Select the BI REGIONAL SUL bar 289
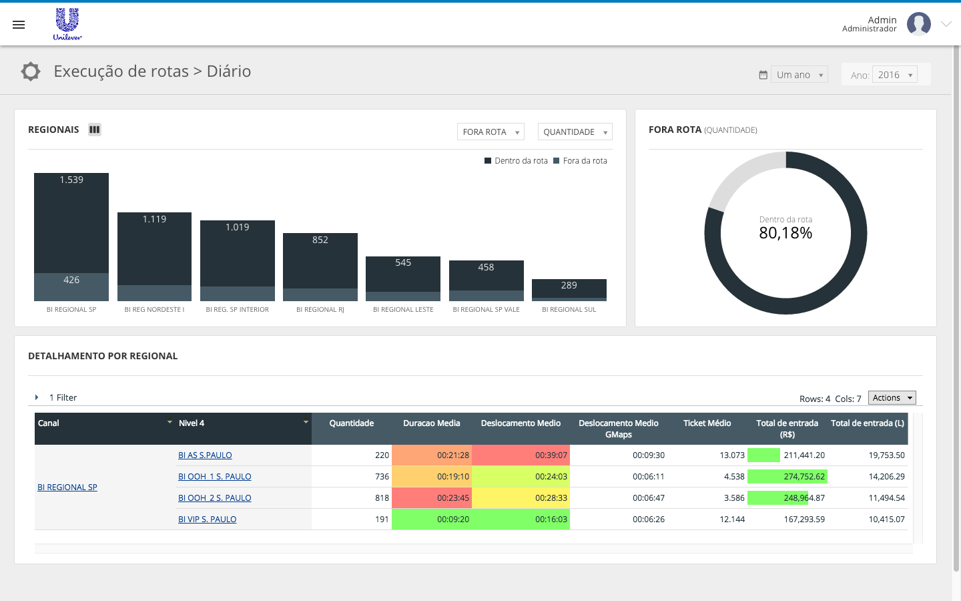The height and width of the screenshot is (601, 961). pos(569,288)
